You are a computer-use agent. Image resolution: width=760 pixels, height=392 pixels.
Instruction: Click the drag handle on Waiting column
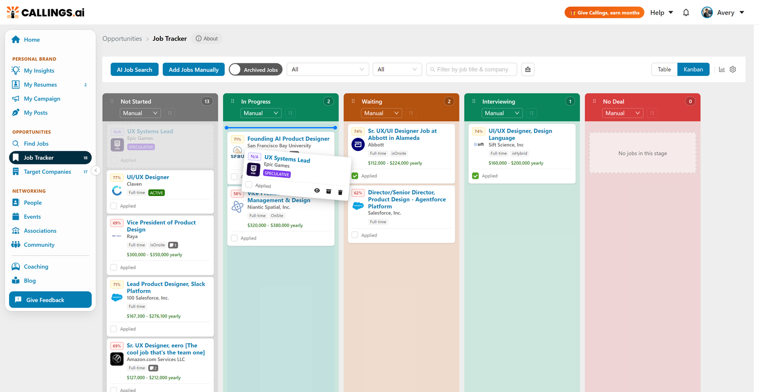353,101
